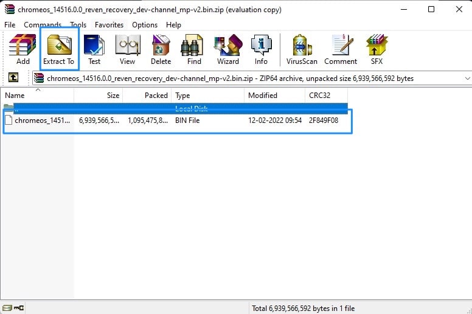Select the chromeos BIN file icon
This screenshot has height=314, width=472.
(x=9, y=120)
